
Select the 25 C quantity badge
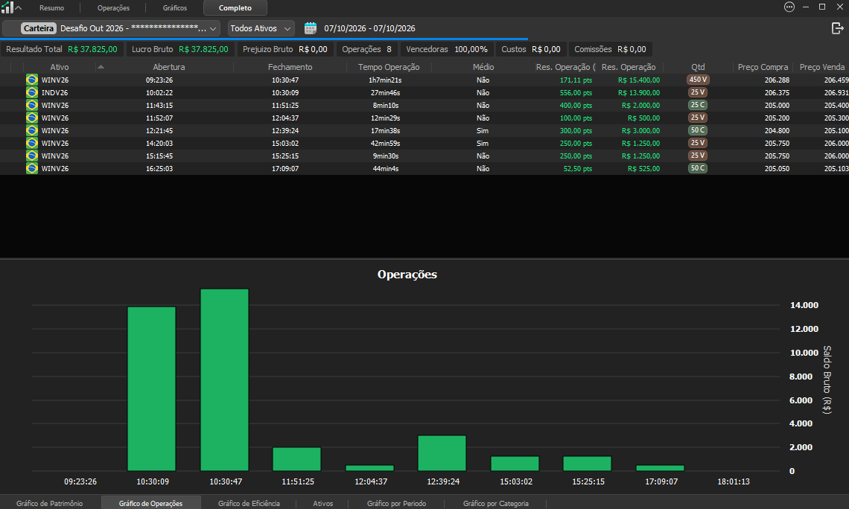click(697, 105)
